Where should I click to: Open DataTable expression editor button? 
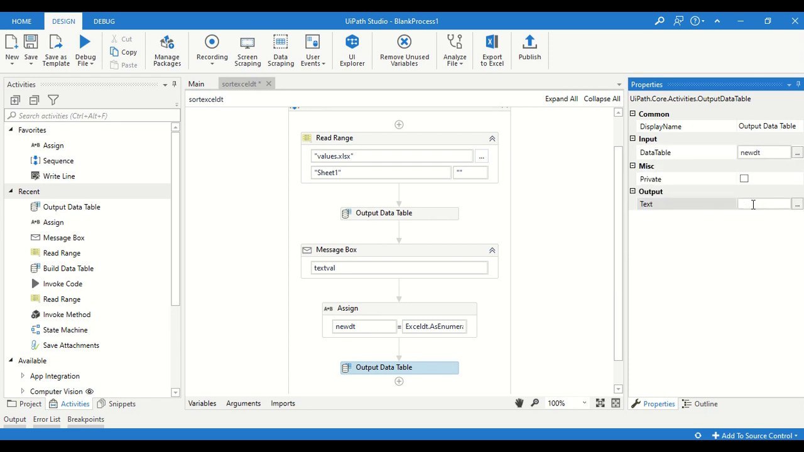pyautogui.click(x=797, y=153)
